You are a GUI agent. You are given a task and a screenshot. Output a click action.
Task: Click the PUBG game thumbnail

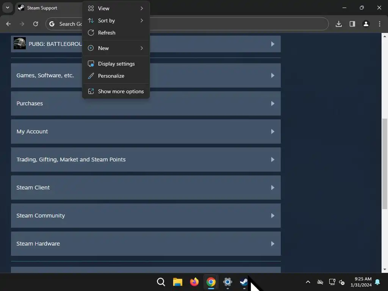[x=20, y=43]
